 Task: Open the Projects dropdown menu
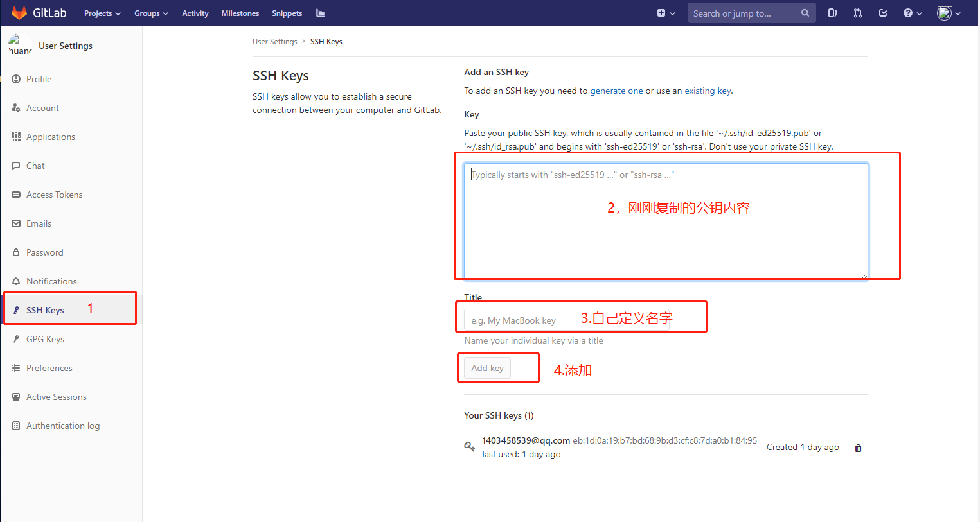pyautogui.click(x=102, y=13)
